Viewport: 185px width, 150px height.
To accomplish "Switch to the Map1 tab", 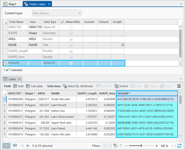I will point(11,4).
